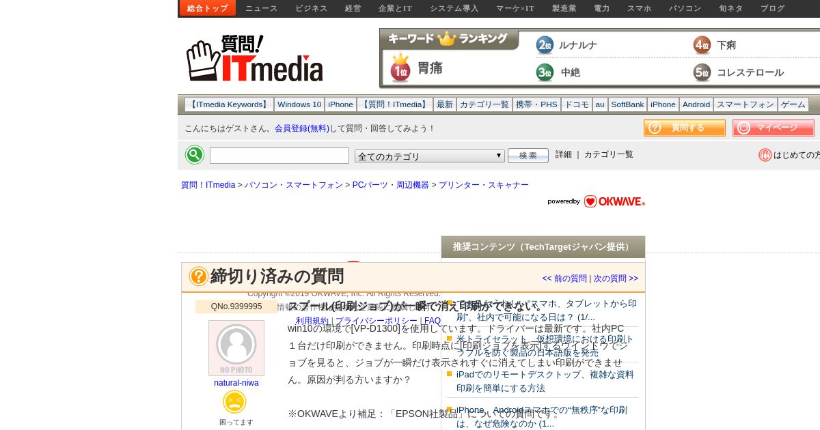
Task: Click the search keyword input field
Action: click(279, 156)
